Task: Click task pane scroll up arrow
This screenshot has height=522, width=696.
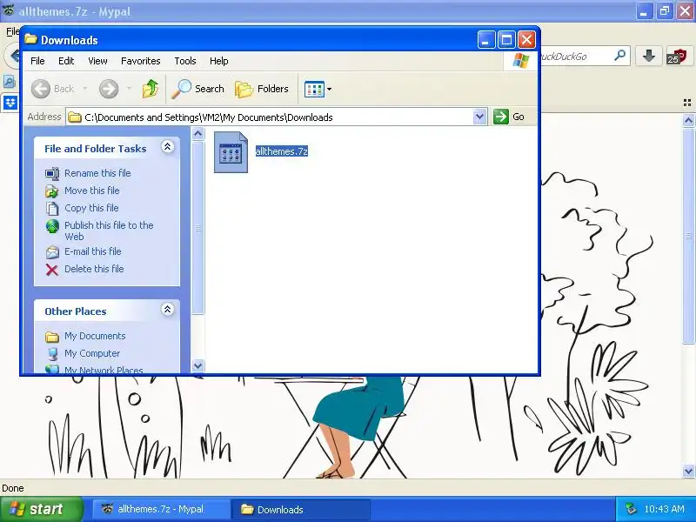Action: (x=198, y=133)
